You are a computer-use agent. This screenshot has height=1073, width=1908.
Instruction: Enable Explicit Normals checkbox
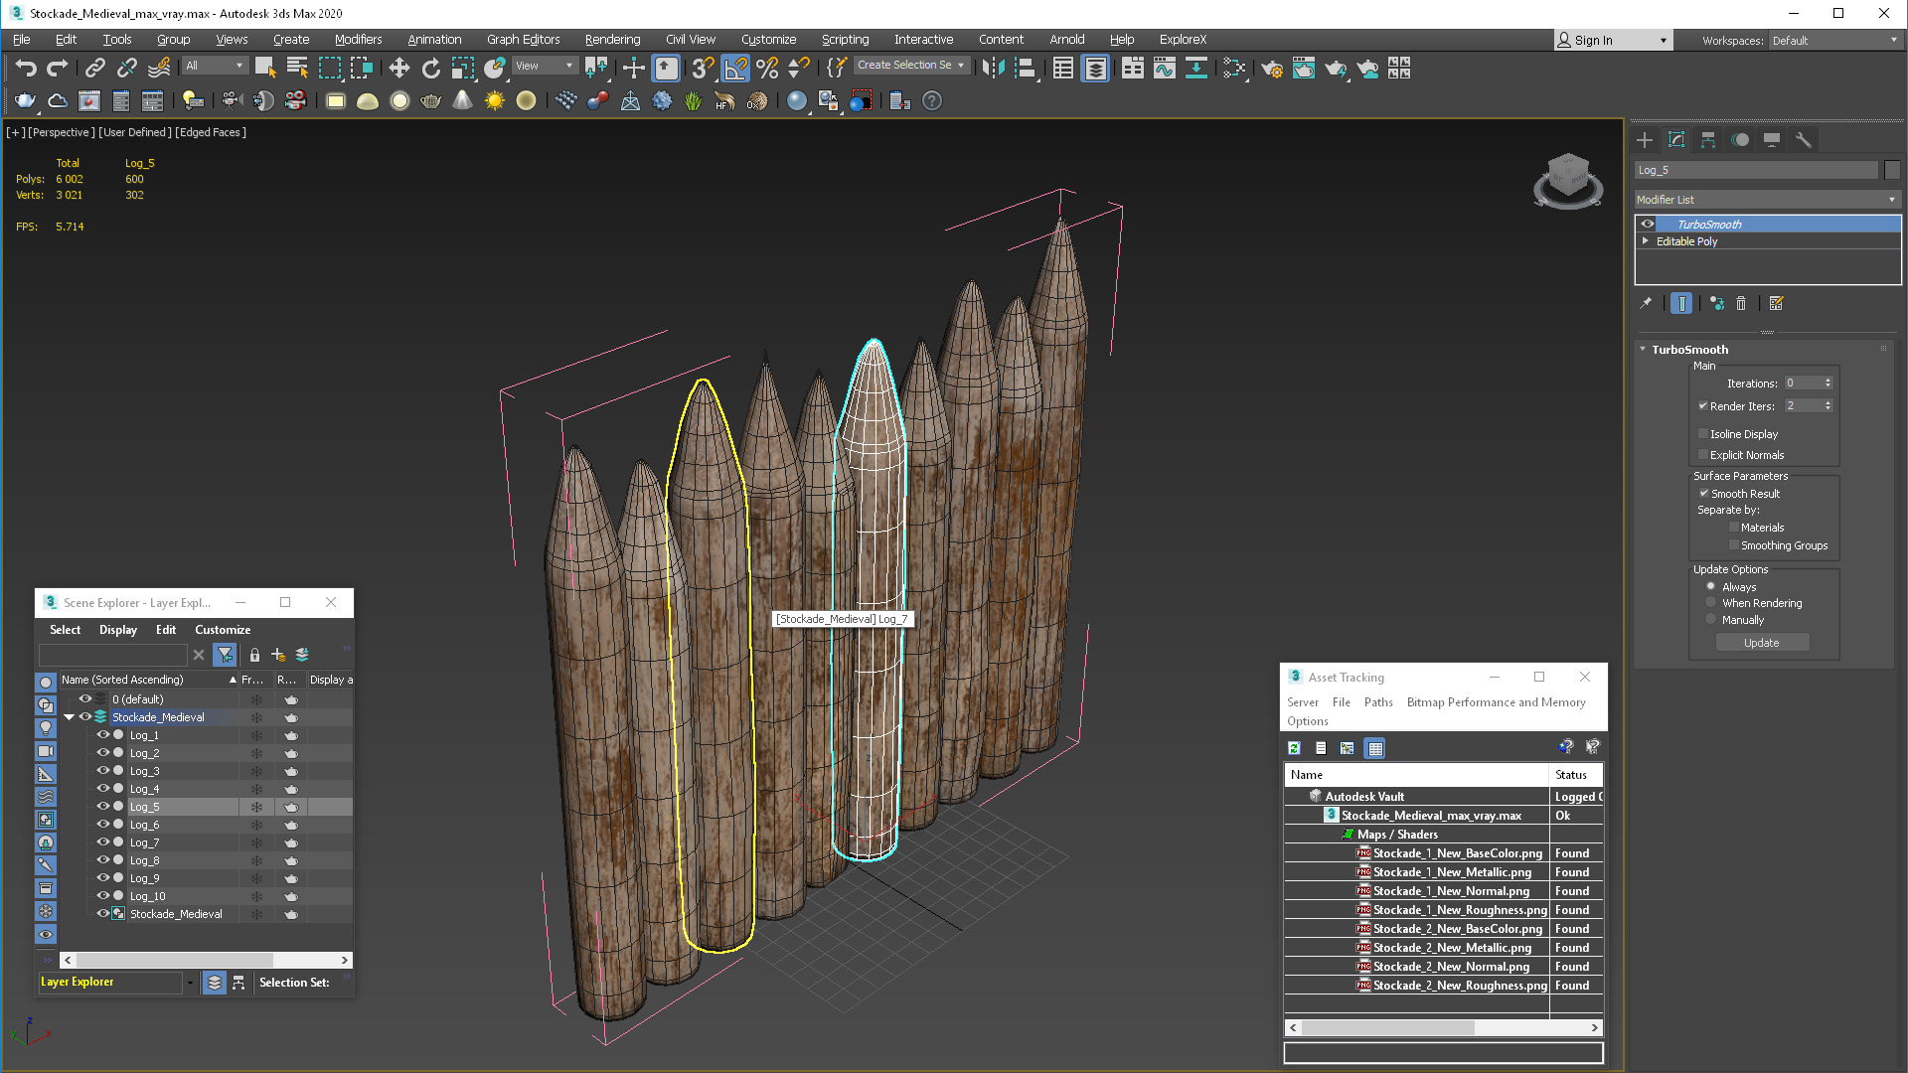pyautogui.click(x=1703, y=455)
